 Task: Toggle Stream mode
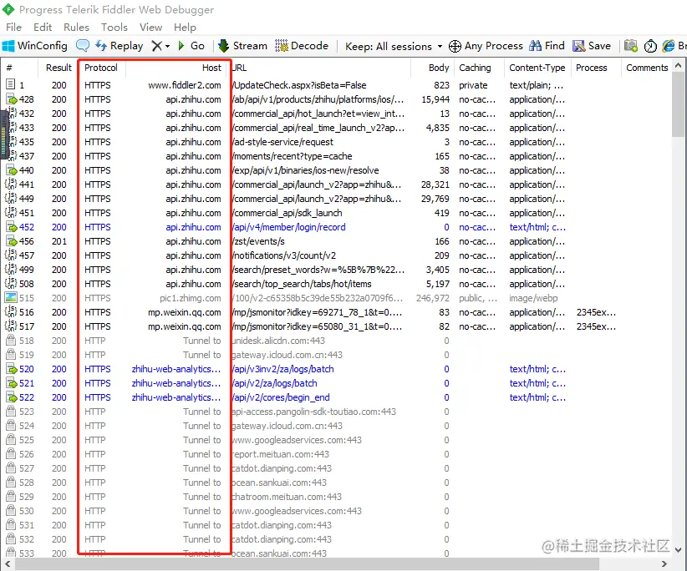[242, 46]
